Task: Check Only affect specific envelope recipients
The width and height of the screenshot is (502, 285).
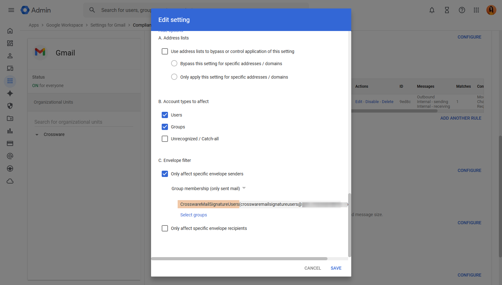Action: coord(165,228)
